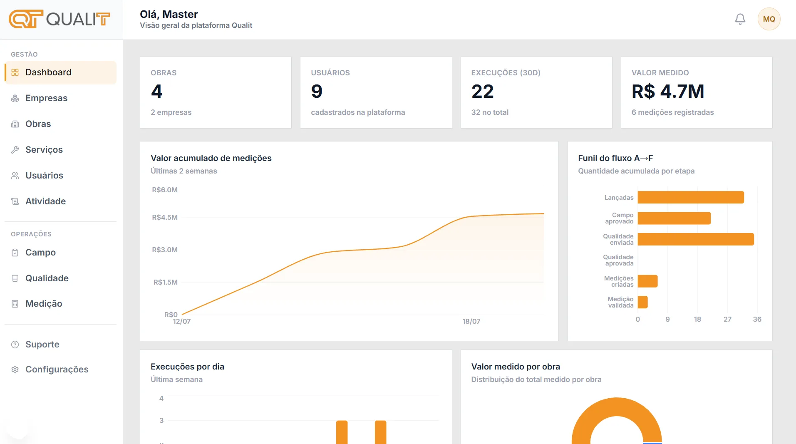796x444 pixels.
Task: Click the Medição calculator icon
Action: (x=15, y=304)
